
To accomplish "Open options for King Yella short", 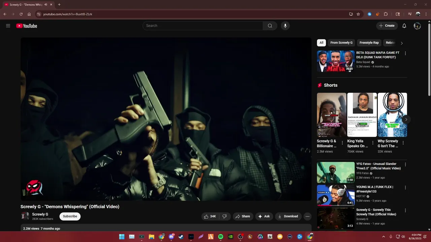I will click(x=373, y=143).
